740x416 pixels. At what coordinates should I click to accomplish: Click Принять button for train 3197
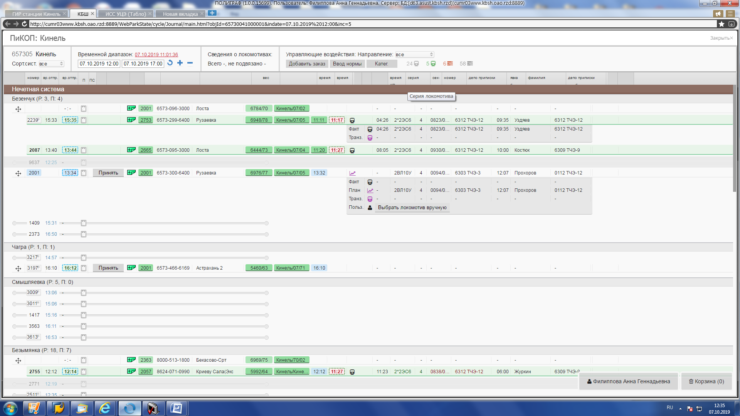coord(108,268)
